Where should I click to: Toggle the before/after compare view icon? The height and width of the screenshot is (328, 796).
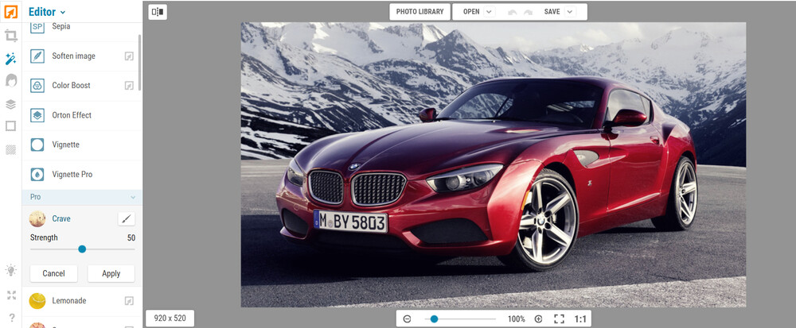[x=158, y=12]
